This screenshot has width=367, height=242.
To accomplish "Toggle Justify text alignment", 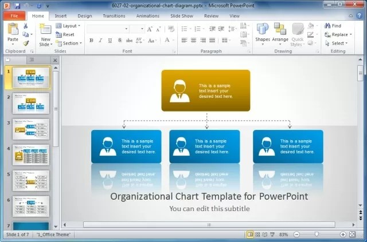I will point(212,40).
